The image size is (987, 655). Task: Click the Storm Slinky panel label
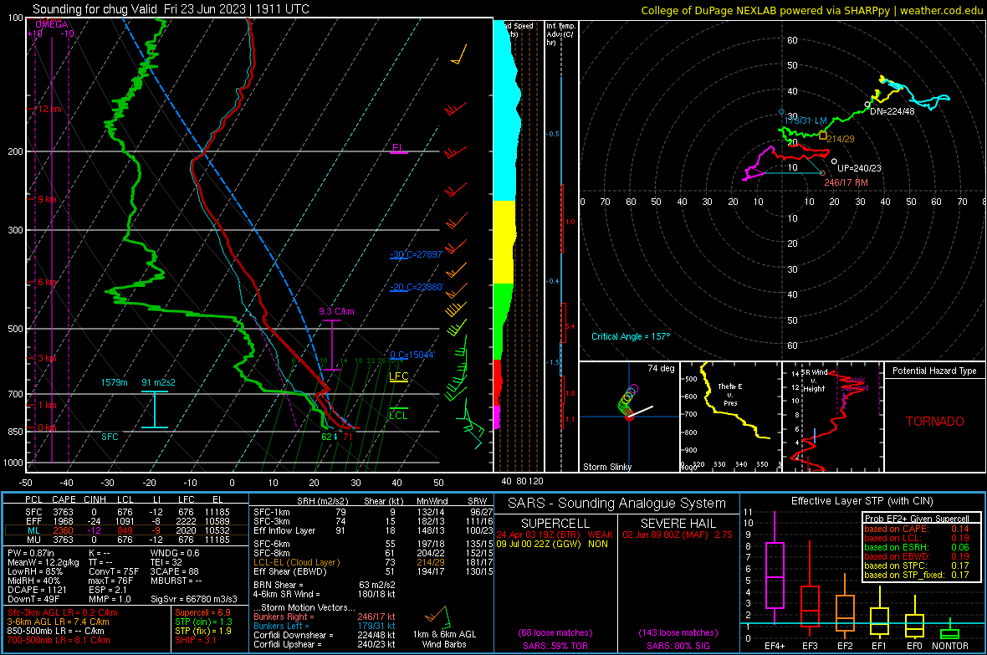pyautogui.click(x=606, y=467)
